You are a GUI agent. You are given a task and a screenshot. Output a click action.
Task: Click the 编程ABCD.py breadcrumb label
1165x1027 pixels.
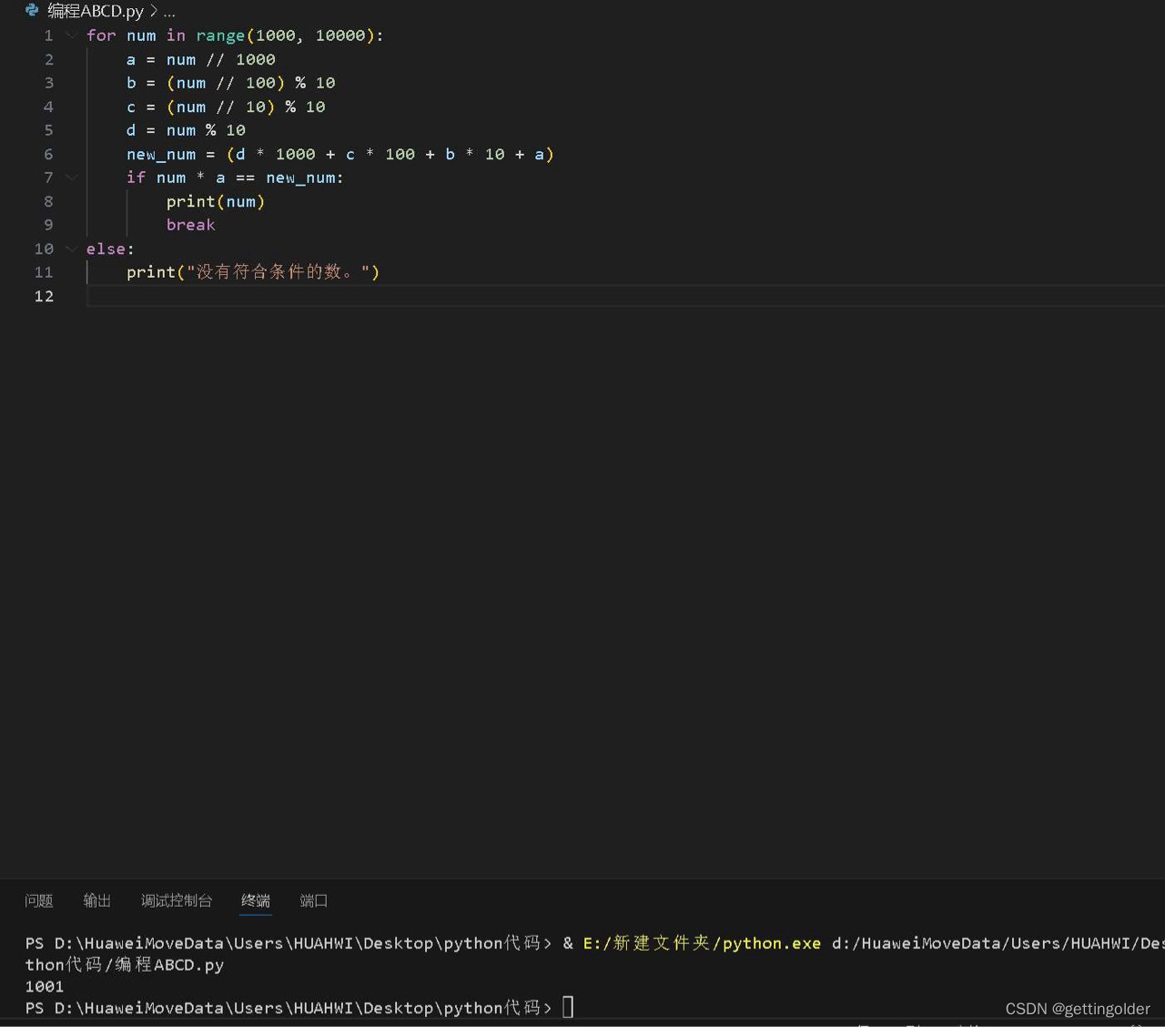coord(94,10)
